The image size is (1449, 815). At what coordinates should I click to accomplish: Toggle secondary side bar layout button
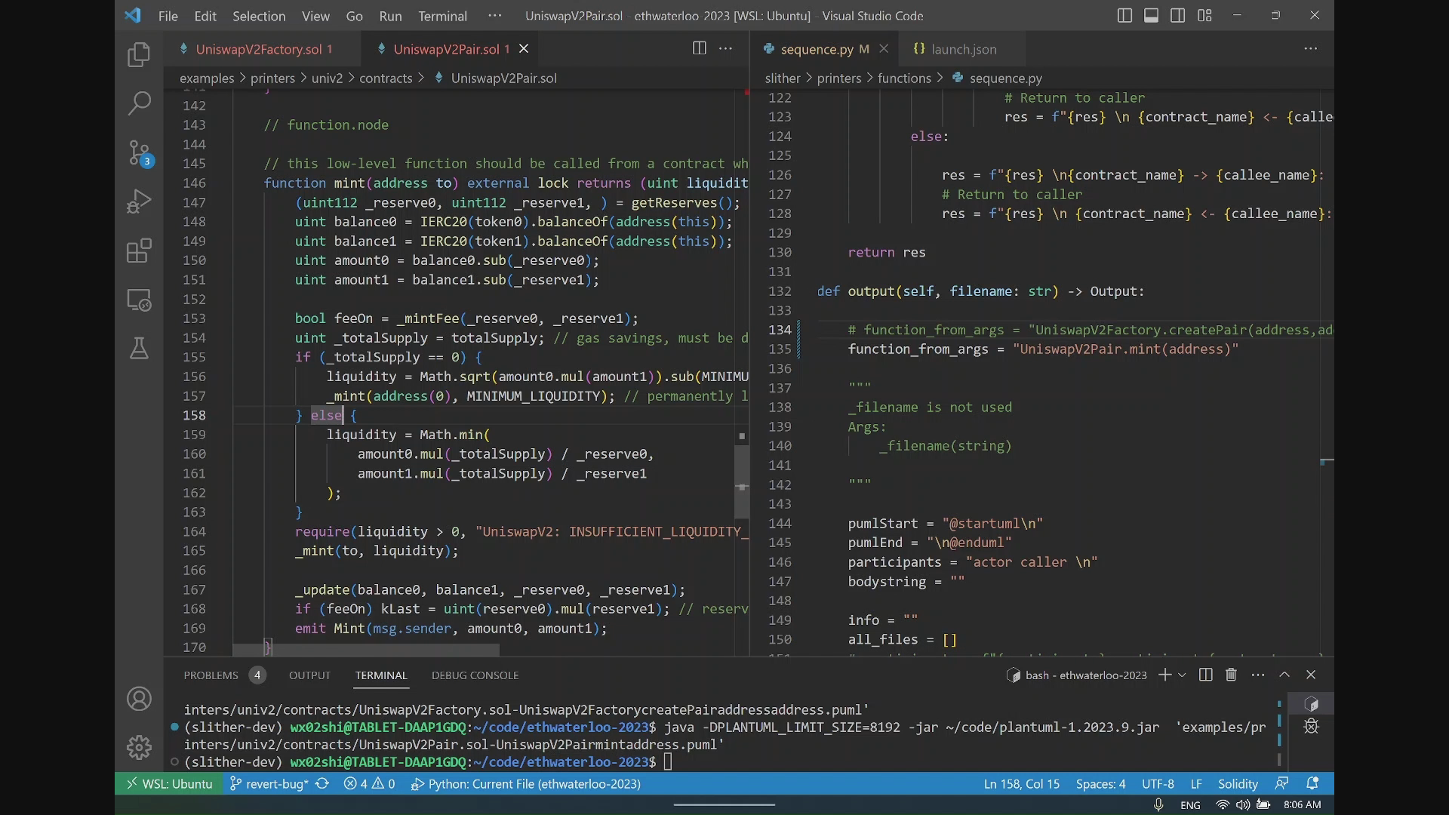coord(1177,15)
